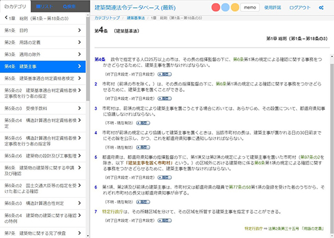Follow green 第97条の2 link in paragraph 5

(310, 157)
